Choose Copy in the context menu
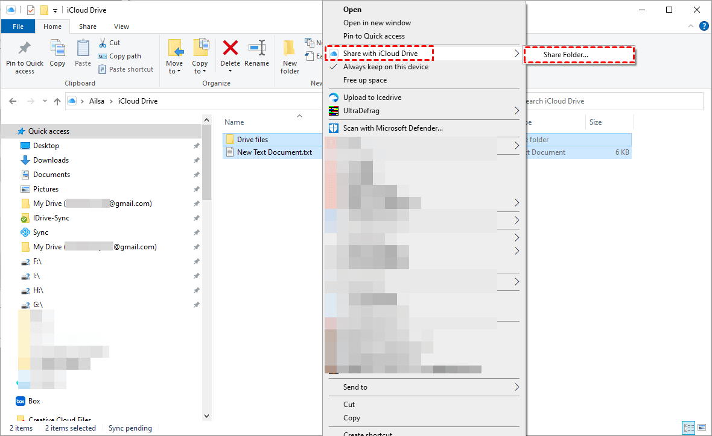Screen dimensions: 712x436 (351, 418)
